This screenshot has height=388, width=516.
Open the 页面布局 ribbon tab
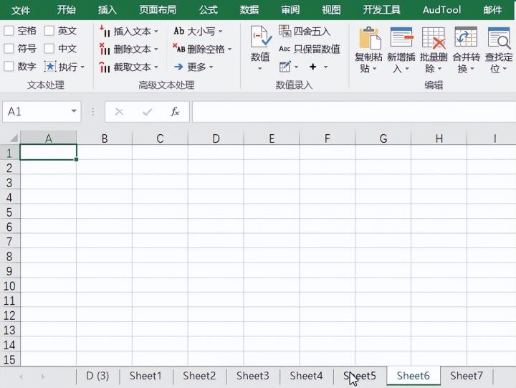[x=158, y=10]
